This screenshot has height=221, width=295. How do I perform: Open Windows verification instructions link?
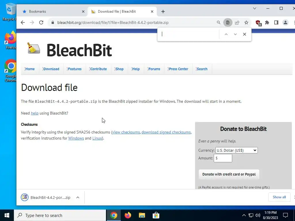[76, 138]
